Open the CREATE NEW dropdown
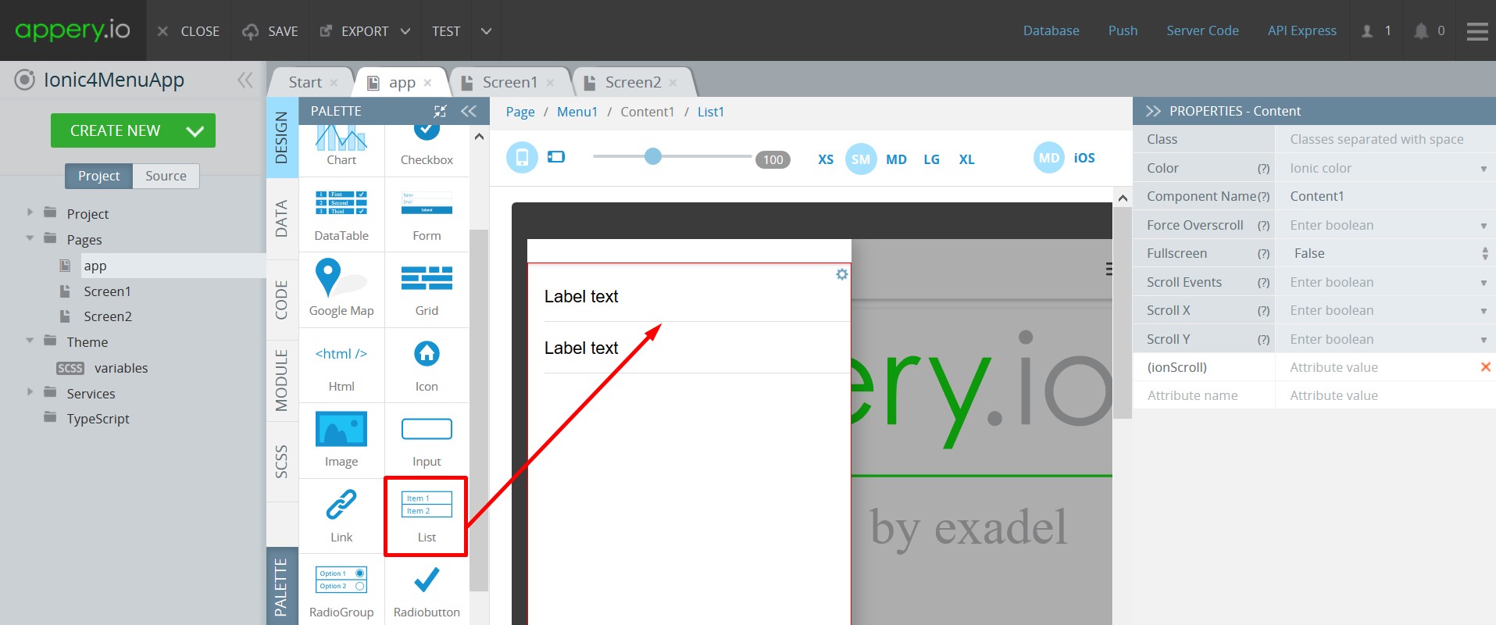Viewport: 1496px width, 625px height. tap(195, 131)
